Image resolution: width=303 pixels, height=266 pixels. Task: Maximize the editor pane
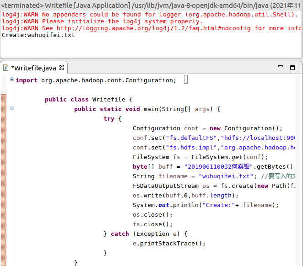coord(292,68)
